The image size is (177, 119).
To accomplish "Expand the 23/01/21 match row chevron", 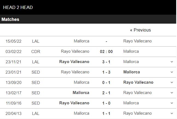I will pyautogui.click(x=172, y=72).
